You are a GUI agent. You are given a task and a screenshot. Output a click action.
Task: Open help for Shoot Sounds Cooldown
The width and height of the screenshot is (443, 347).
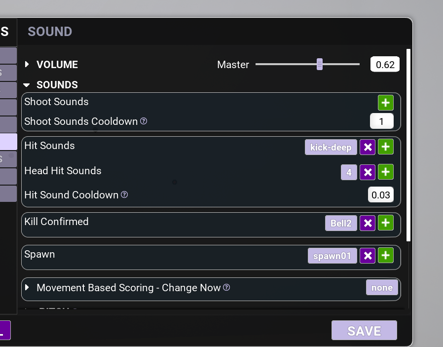click(144, 121)
